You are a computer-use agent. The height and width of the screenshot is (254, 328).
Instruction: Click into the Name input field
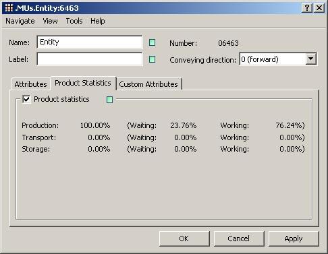point(90,42)
